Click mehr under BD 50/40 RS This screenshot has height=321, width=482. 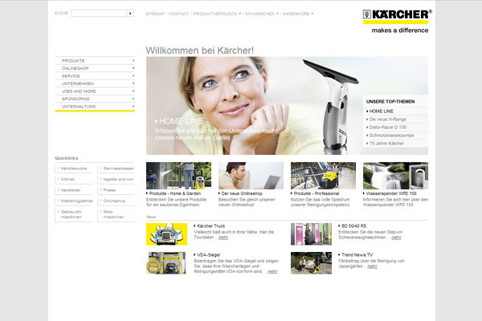coord(396,238)
